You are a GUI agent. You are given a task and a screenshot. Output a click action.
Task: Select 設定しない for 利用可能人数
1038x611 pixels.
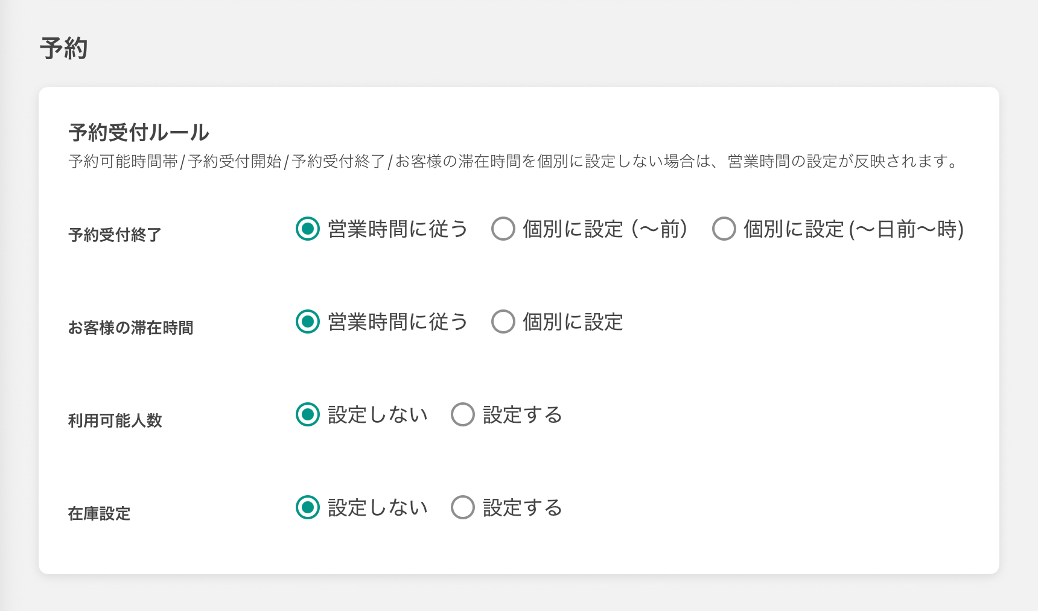point(308,415)
